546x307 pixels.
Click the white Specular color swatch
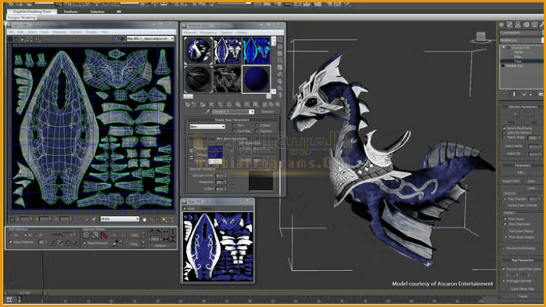(215, 161)
